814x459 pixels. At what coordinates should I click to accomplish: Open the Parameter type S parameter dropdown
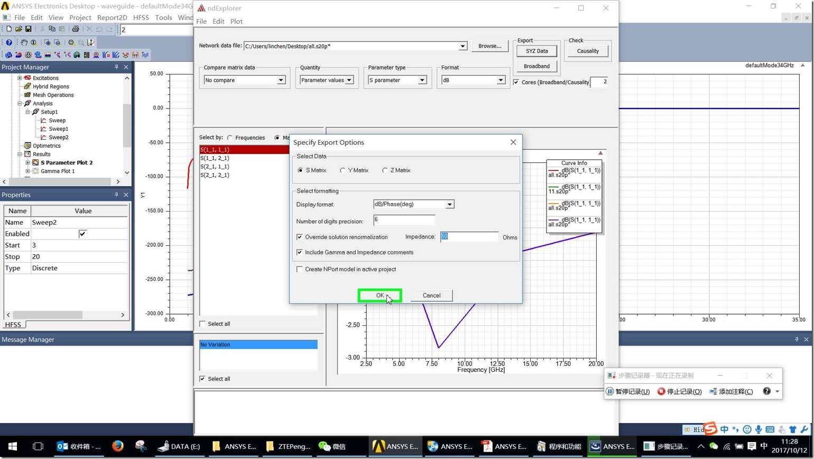tap(422, 80)
